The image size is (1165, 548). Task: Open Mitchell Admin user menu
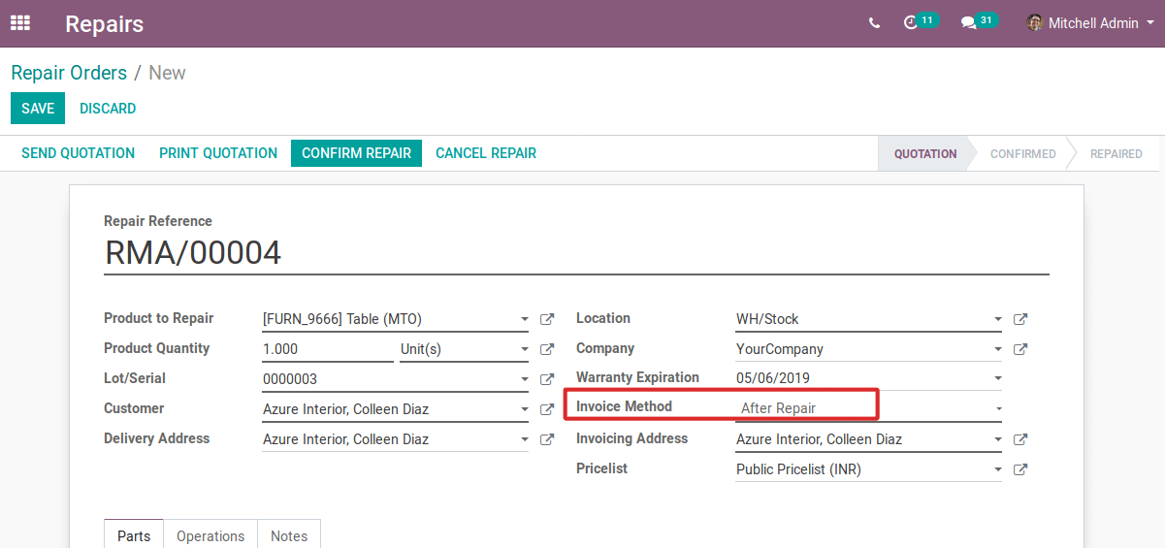pyautogui.click(x=1089, y=23)
